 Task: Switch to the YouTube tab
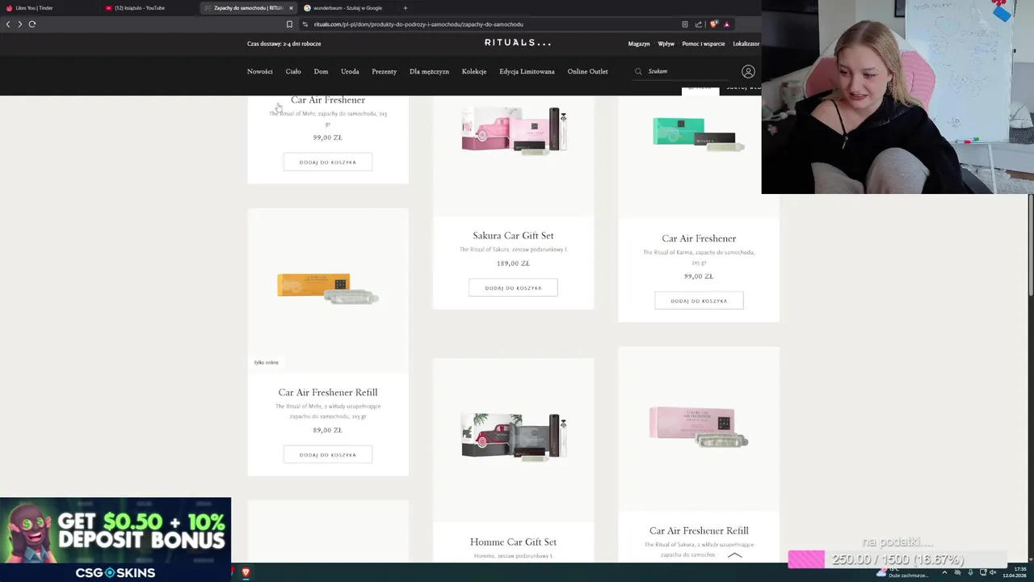point(148,8)
